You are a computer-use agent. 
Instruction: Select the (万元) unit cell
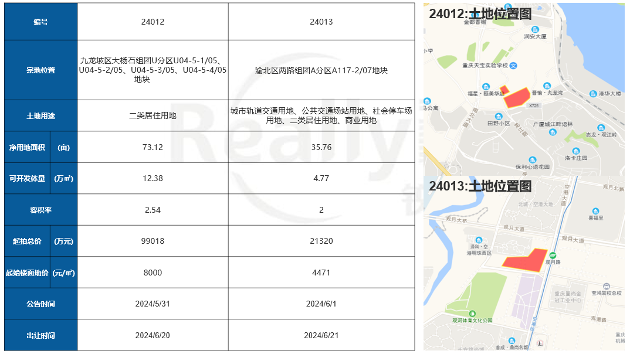tap(63, 241)
